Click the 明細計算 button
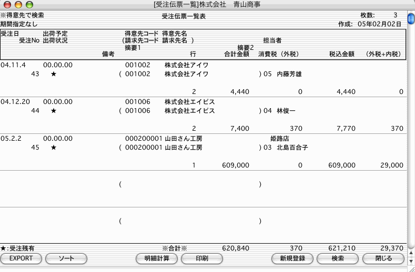The height and width of the screenshot is (272, 415). [153, 258]
